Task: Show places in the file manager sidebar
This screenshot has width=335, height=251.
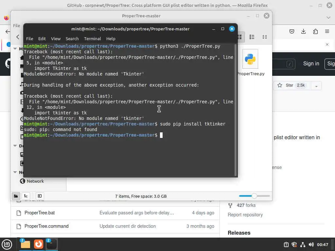Action: (16, 196)
